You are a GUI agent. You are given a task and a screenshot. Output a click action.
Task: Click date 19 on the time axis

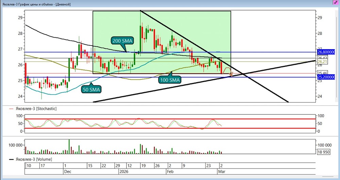(143, 166)
